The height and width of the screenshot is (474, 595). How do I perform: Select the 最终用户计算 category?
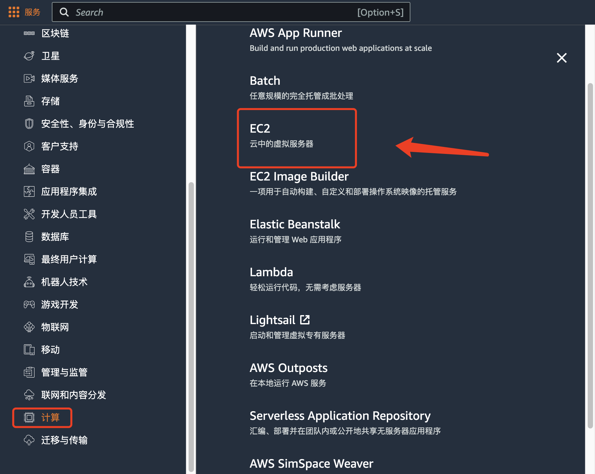(69, 259)
